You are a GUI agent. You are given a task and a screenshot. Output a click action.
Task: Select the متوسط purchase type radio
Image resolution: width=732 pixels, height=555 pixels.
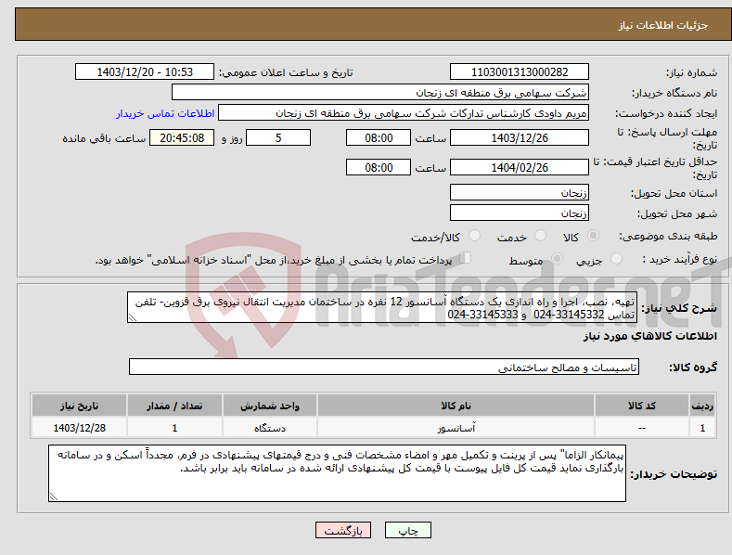[557, 258]
